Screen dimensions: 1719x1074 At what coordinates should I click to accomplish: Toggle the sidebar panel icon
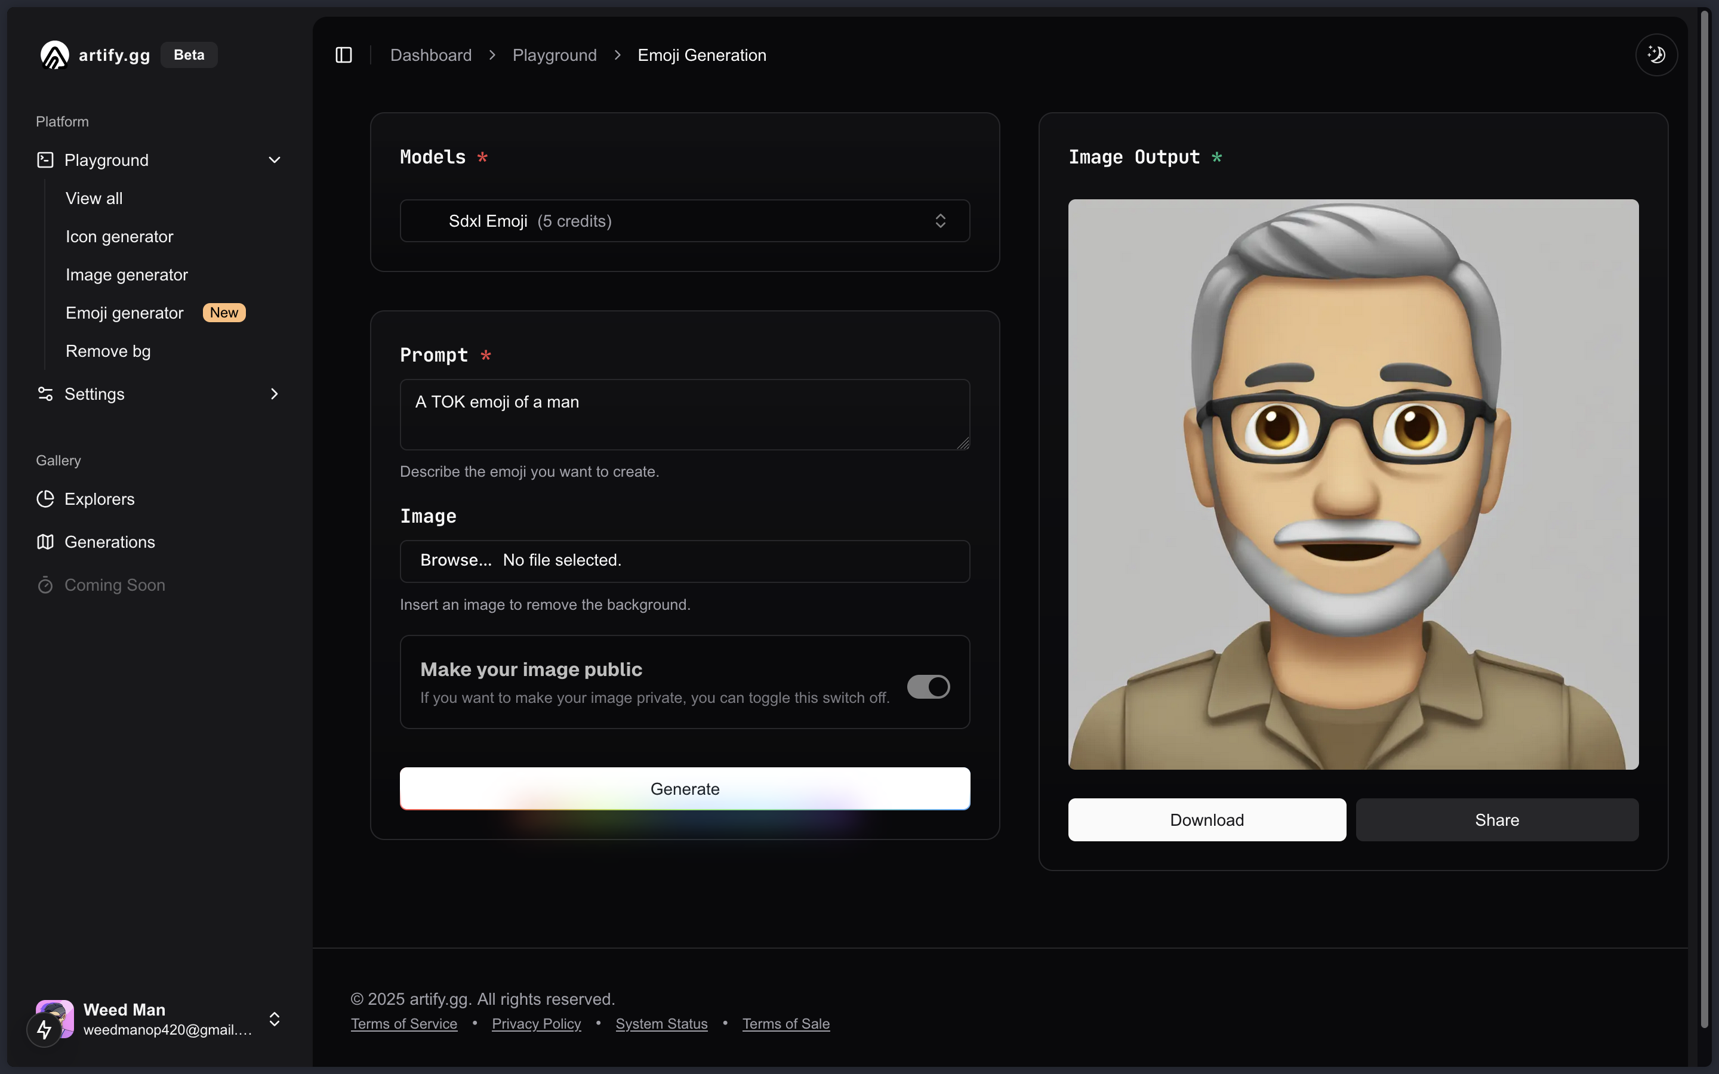point(344,55)
